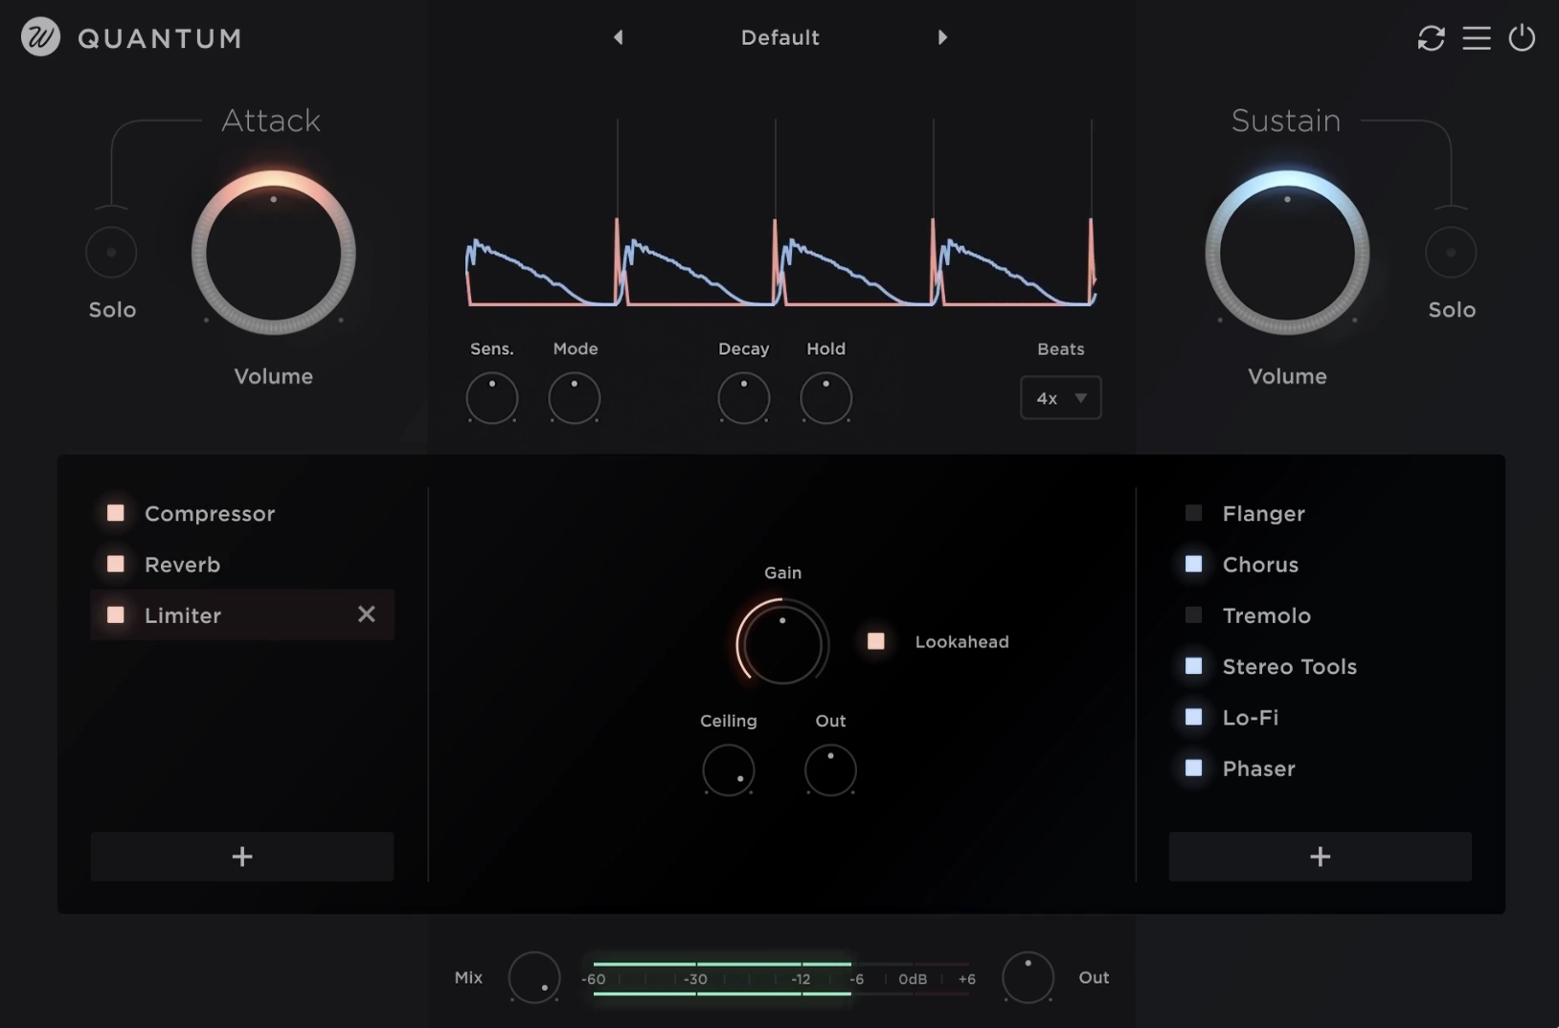Toggle the plugin power icon
Image resolution: width=1559 pixels, height=1028 pixels.
1522,37
